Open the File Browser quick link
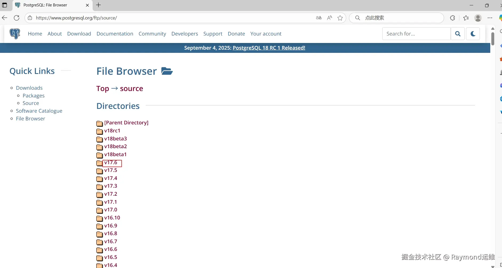 [x=30, y=119]
